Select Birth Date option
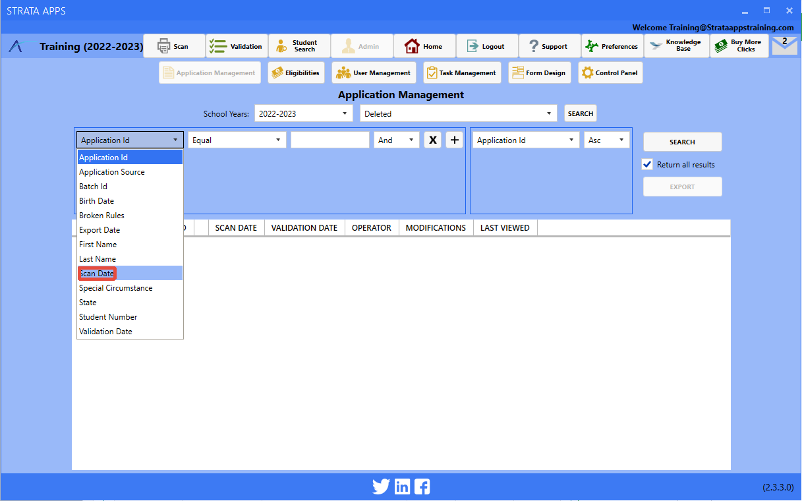The width and height of the screenshot is (802, 501). [x=130, y=201]
